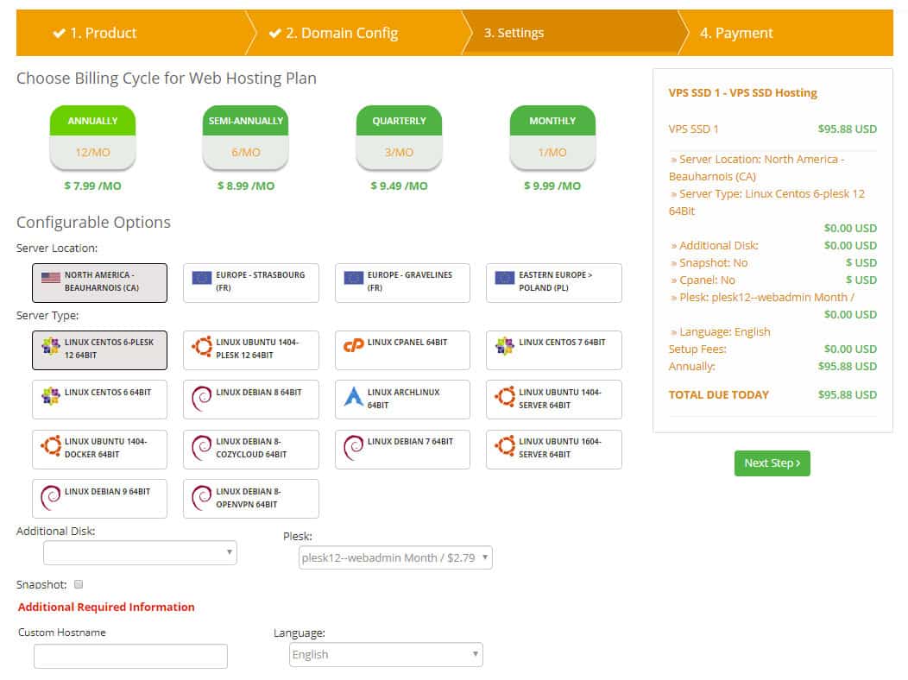Expand the Plesk license dropdown
Screen dimensions: 908x680
(395, 557)
